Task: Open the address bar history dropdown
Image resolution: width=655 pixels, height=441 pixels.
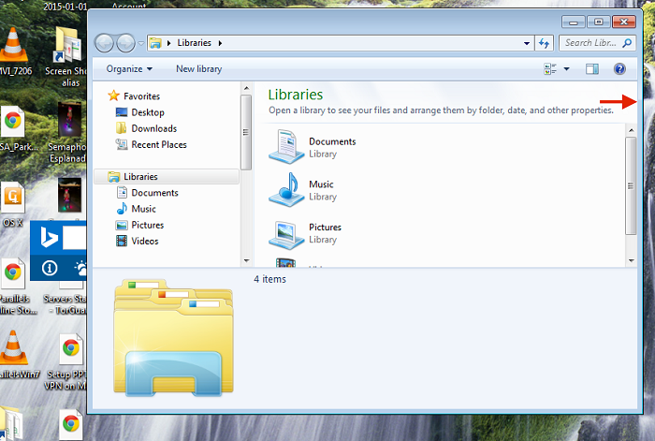Action: [526, 43]
